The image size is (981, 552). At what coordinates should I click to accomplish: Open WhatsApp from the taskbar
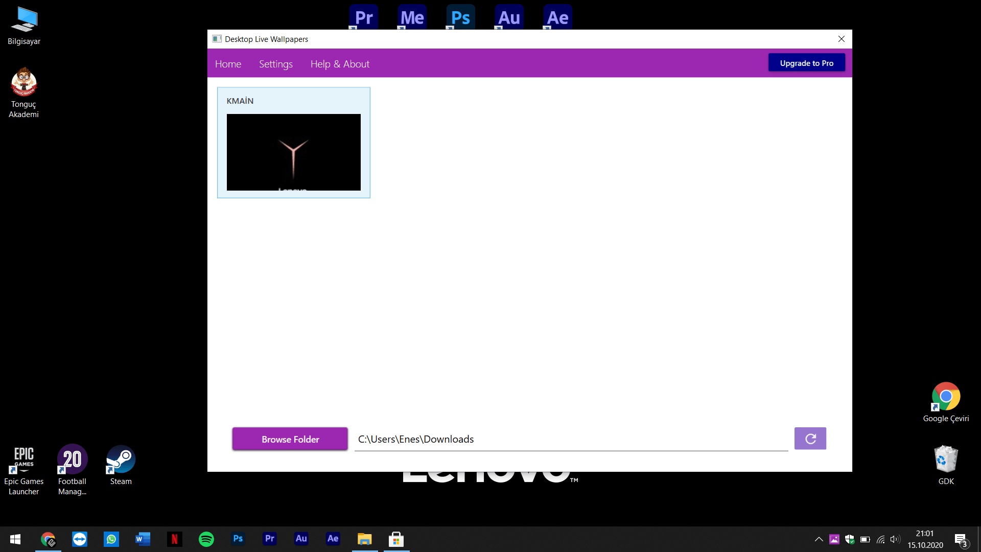111,539
